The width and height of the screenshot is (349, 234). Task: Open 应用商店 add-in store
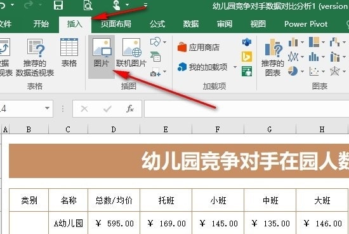click(199, 47)
